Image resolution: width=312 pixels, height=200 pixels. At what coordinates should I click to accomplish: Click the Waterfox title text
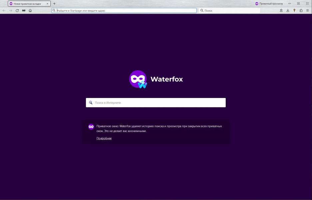coord(167,79)
